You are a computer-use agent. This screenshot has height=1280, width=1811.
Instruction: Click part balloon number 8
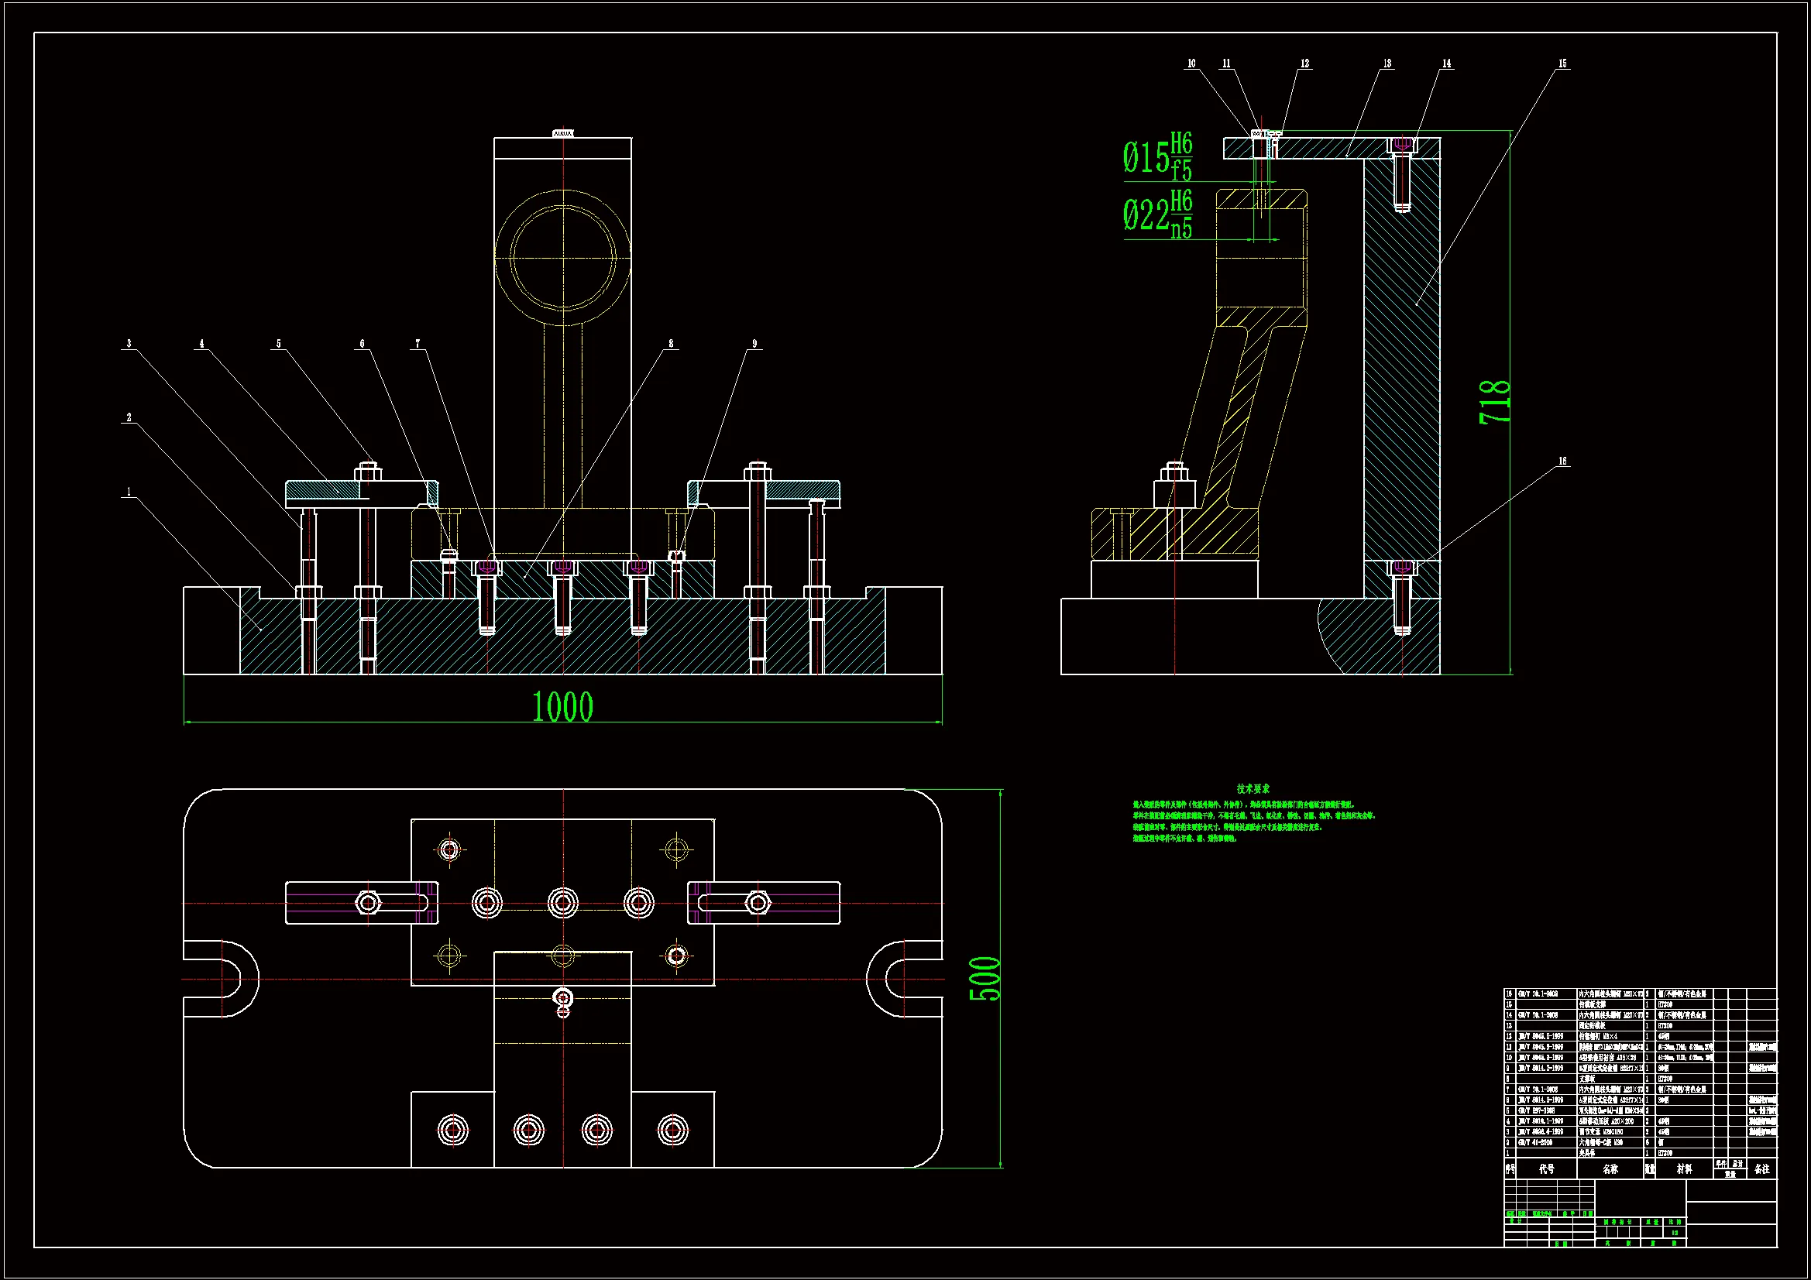click(x=672, y=344)
